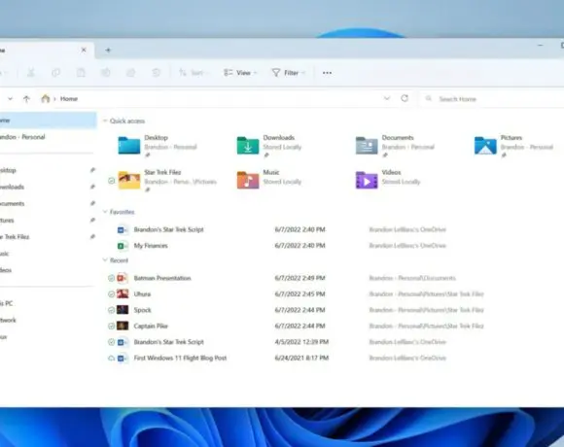Screen dimensions: 564x447
Task: Select This PC in navigation sidebar
Action: [7, 303]
